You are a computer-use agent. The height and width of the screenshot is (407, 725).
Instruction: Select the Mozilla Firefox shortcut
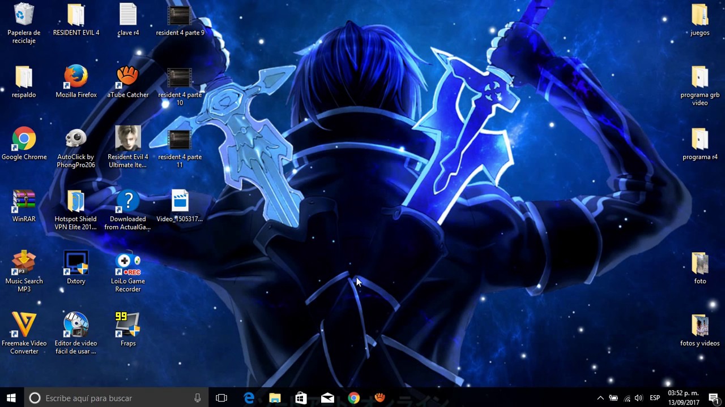pos(76,82)
